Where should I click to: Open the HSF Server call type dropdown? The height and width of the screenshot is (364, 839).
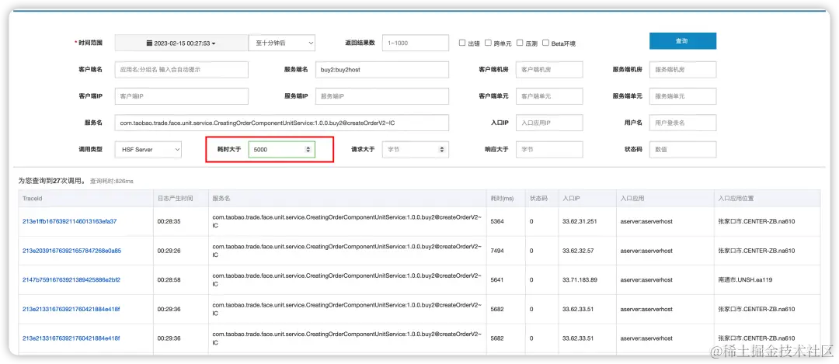tap(148, 150)
